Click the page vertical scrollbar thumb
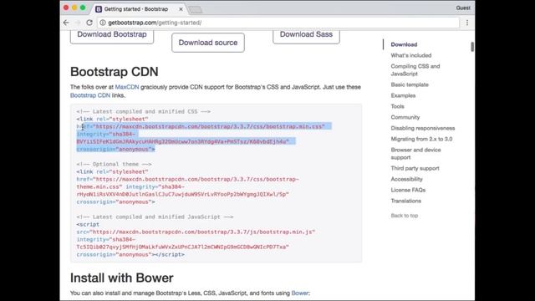The height and width of the screenshot is (301, 535). pyautogui.click(x=472, y=47)
